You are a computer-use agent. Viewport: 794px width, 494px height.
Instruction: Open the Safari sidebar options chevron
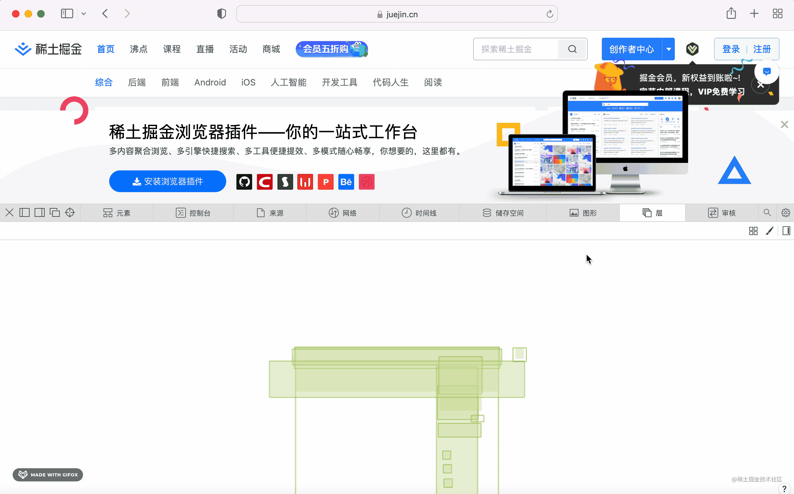[x=84, y=14]
